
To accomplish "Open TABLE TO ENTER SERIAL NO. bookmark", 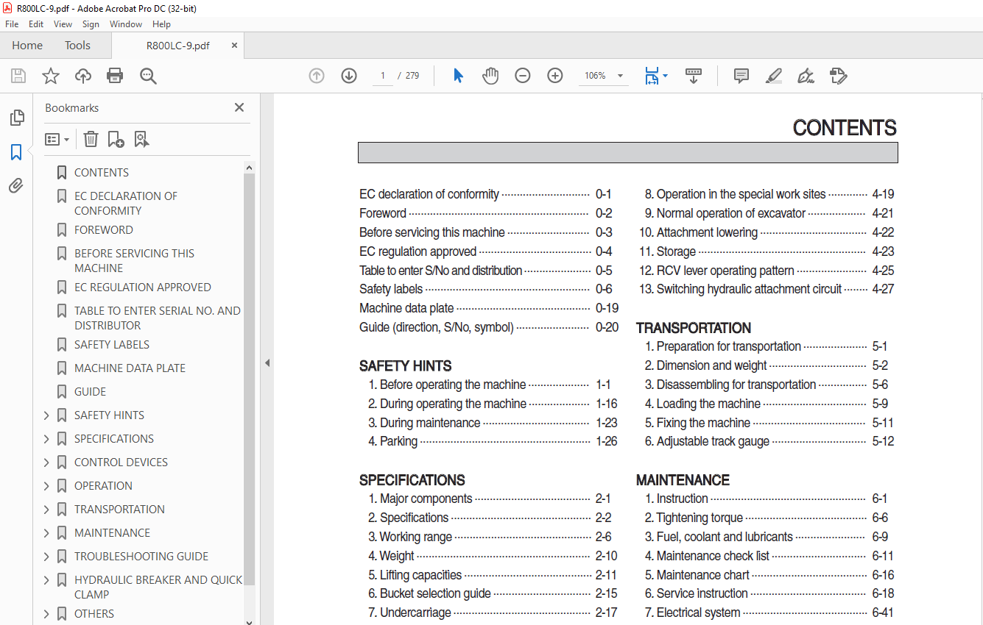I will (x=158, y=318).
